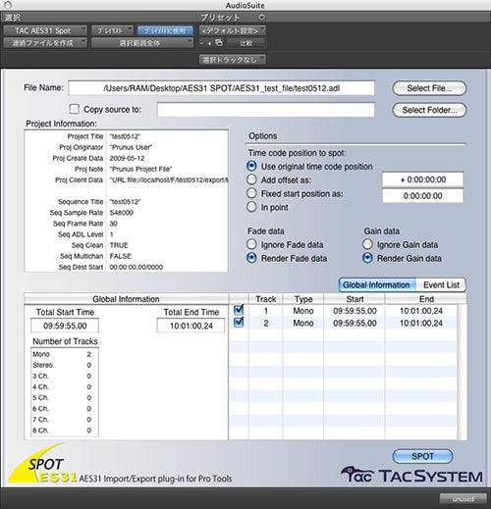The height and width of the screenshot is (509, 491).
Task: Select the Add offset as option
Action: click(x=251, y=179)
